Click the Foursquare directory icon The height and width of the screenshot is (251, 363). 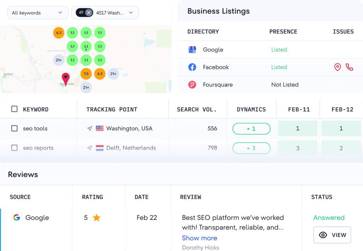192,85
